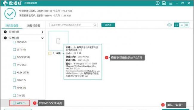Click the file name starting with 3.
The image size is (194, 110).
pyautogui.click(x=58, y=53)
